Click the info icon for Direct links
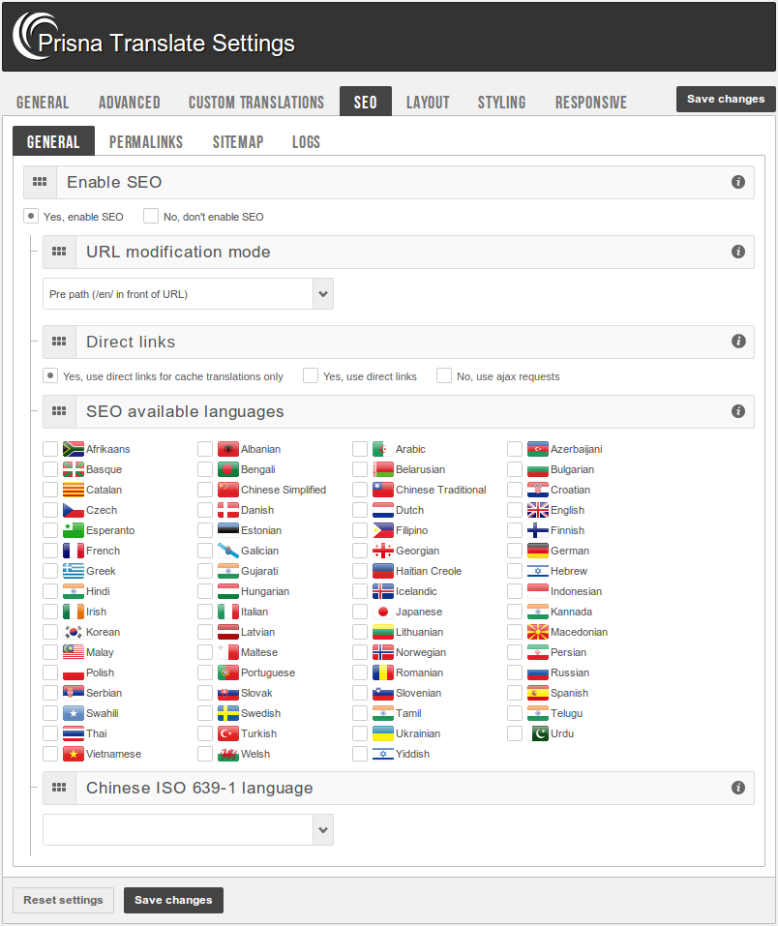The image size is (778, 926). pos(738,342)
